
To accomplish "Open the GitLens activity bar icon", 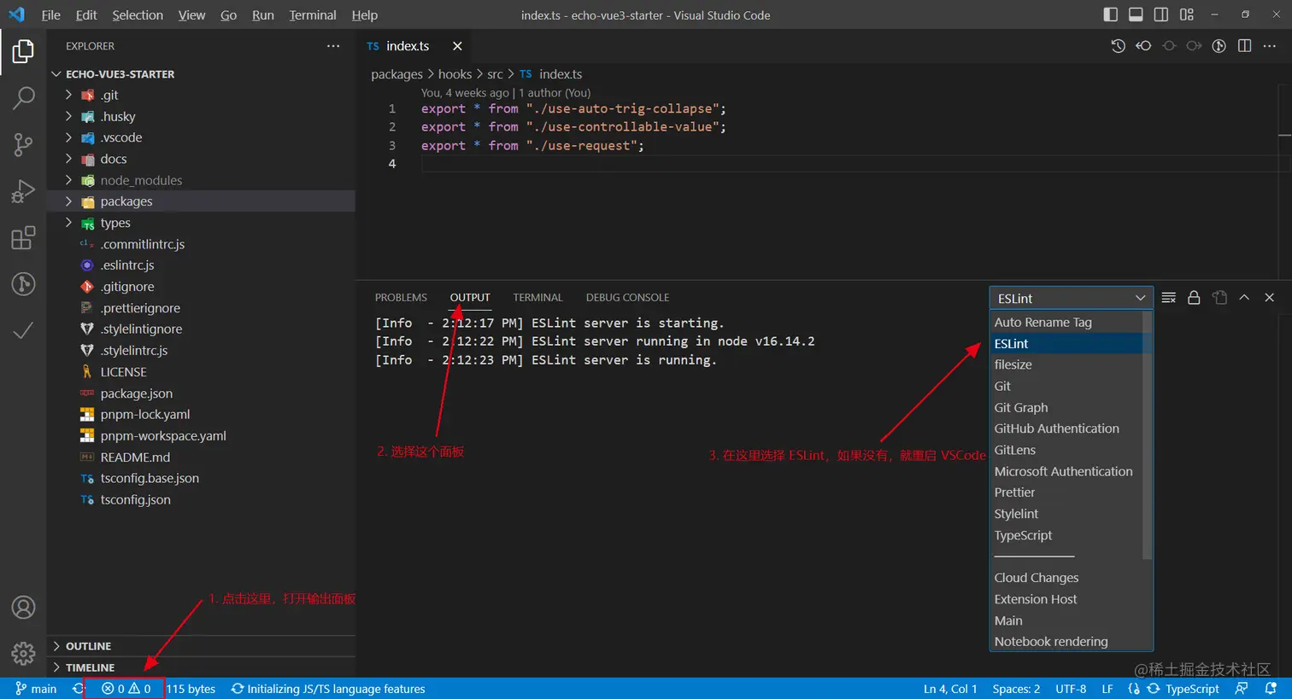I will tap(23, 283).
